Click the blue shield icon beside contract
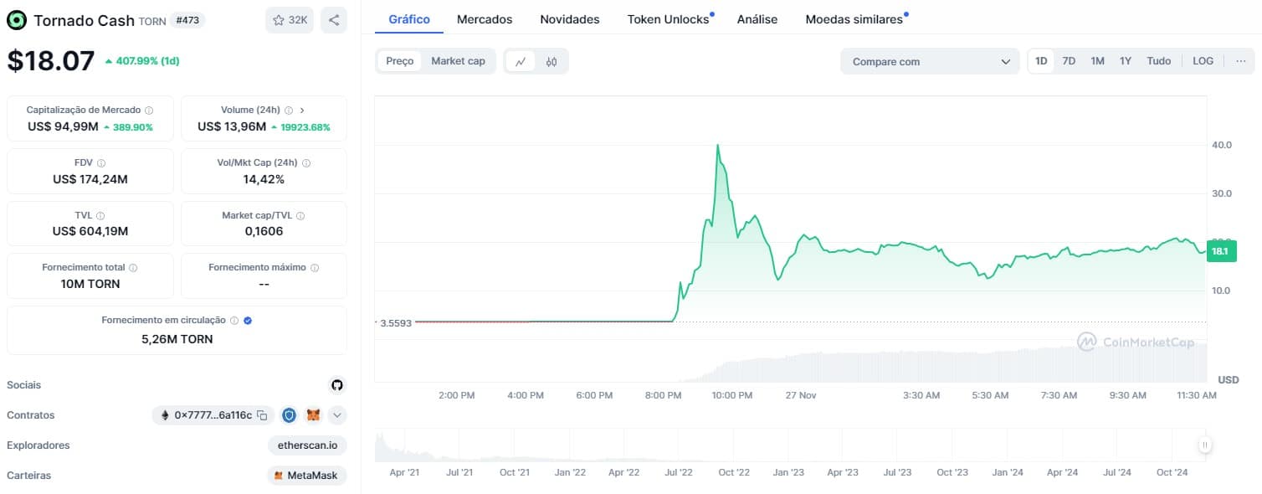This screenshot has width=1262, height=494. pos(289,414)
